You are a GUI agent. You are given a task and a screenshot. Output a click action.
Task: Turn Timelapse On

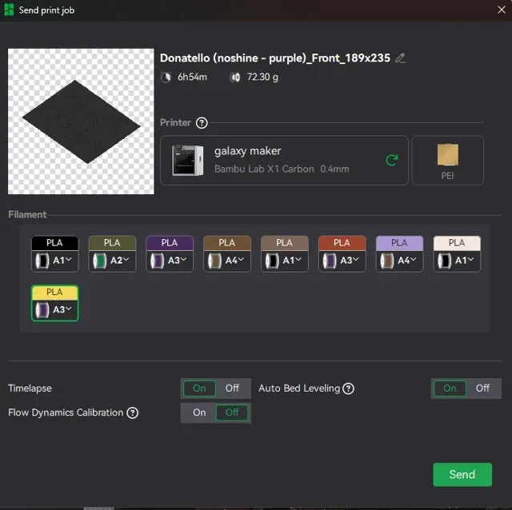(x=199, y=388)
